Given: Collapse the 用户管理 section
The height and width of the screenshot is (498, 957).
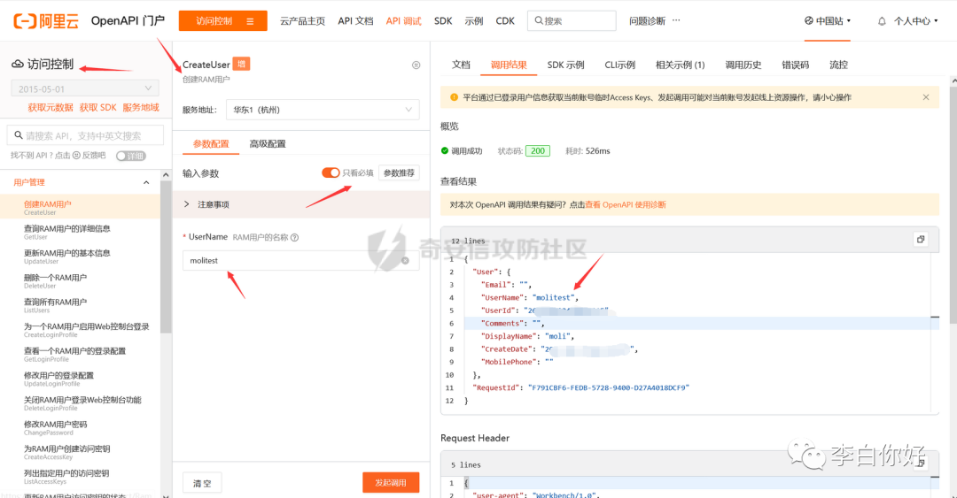Looking at the screenshot, I should click(x=146, y=182).
